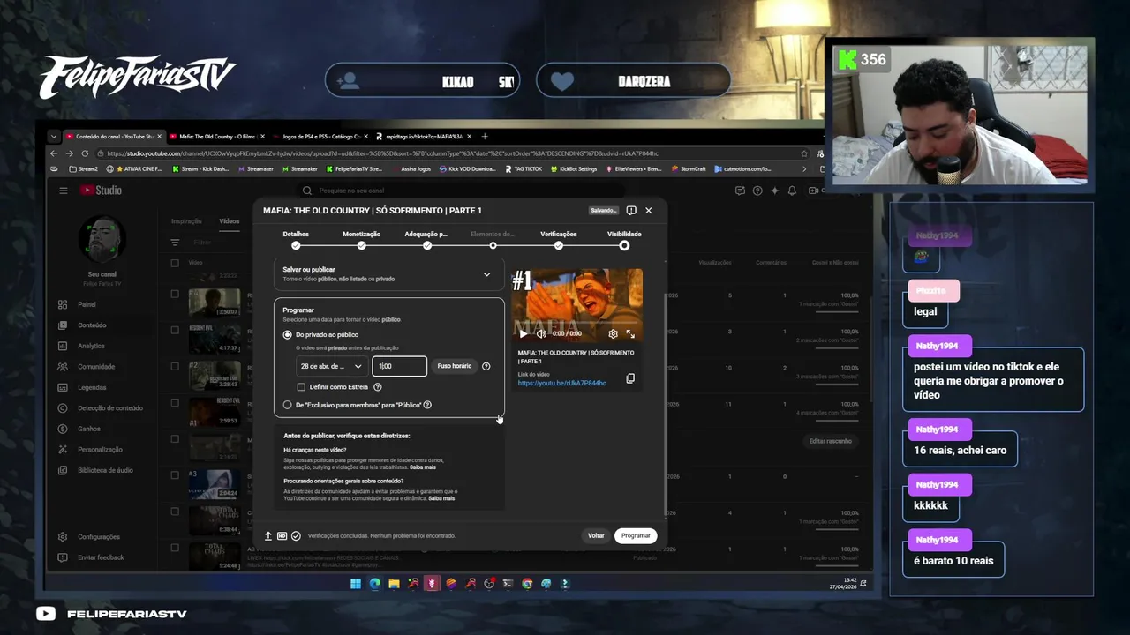The width and height of the screenshot is (1130, 635).
Task: Bookmark this page with the star icon
Action: [804, 153]
